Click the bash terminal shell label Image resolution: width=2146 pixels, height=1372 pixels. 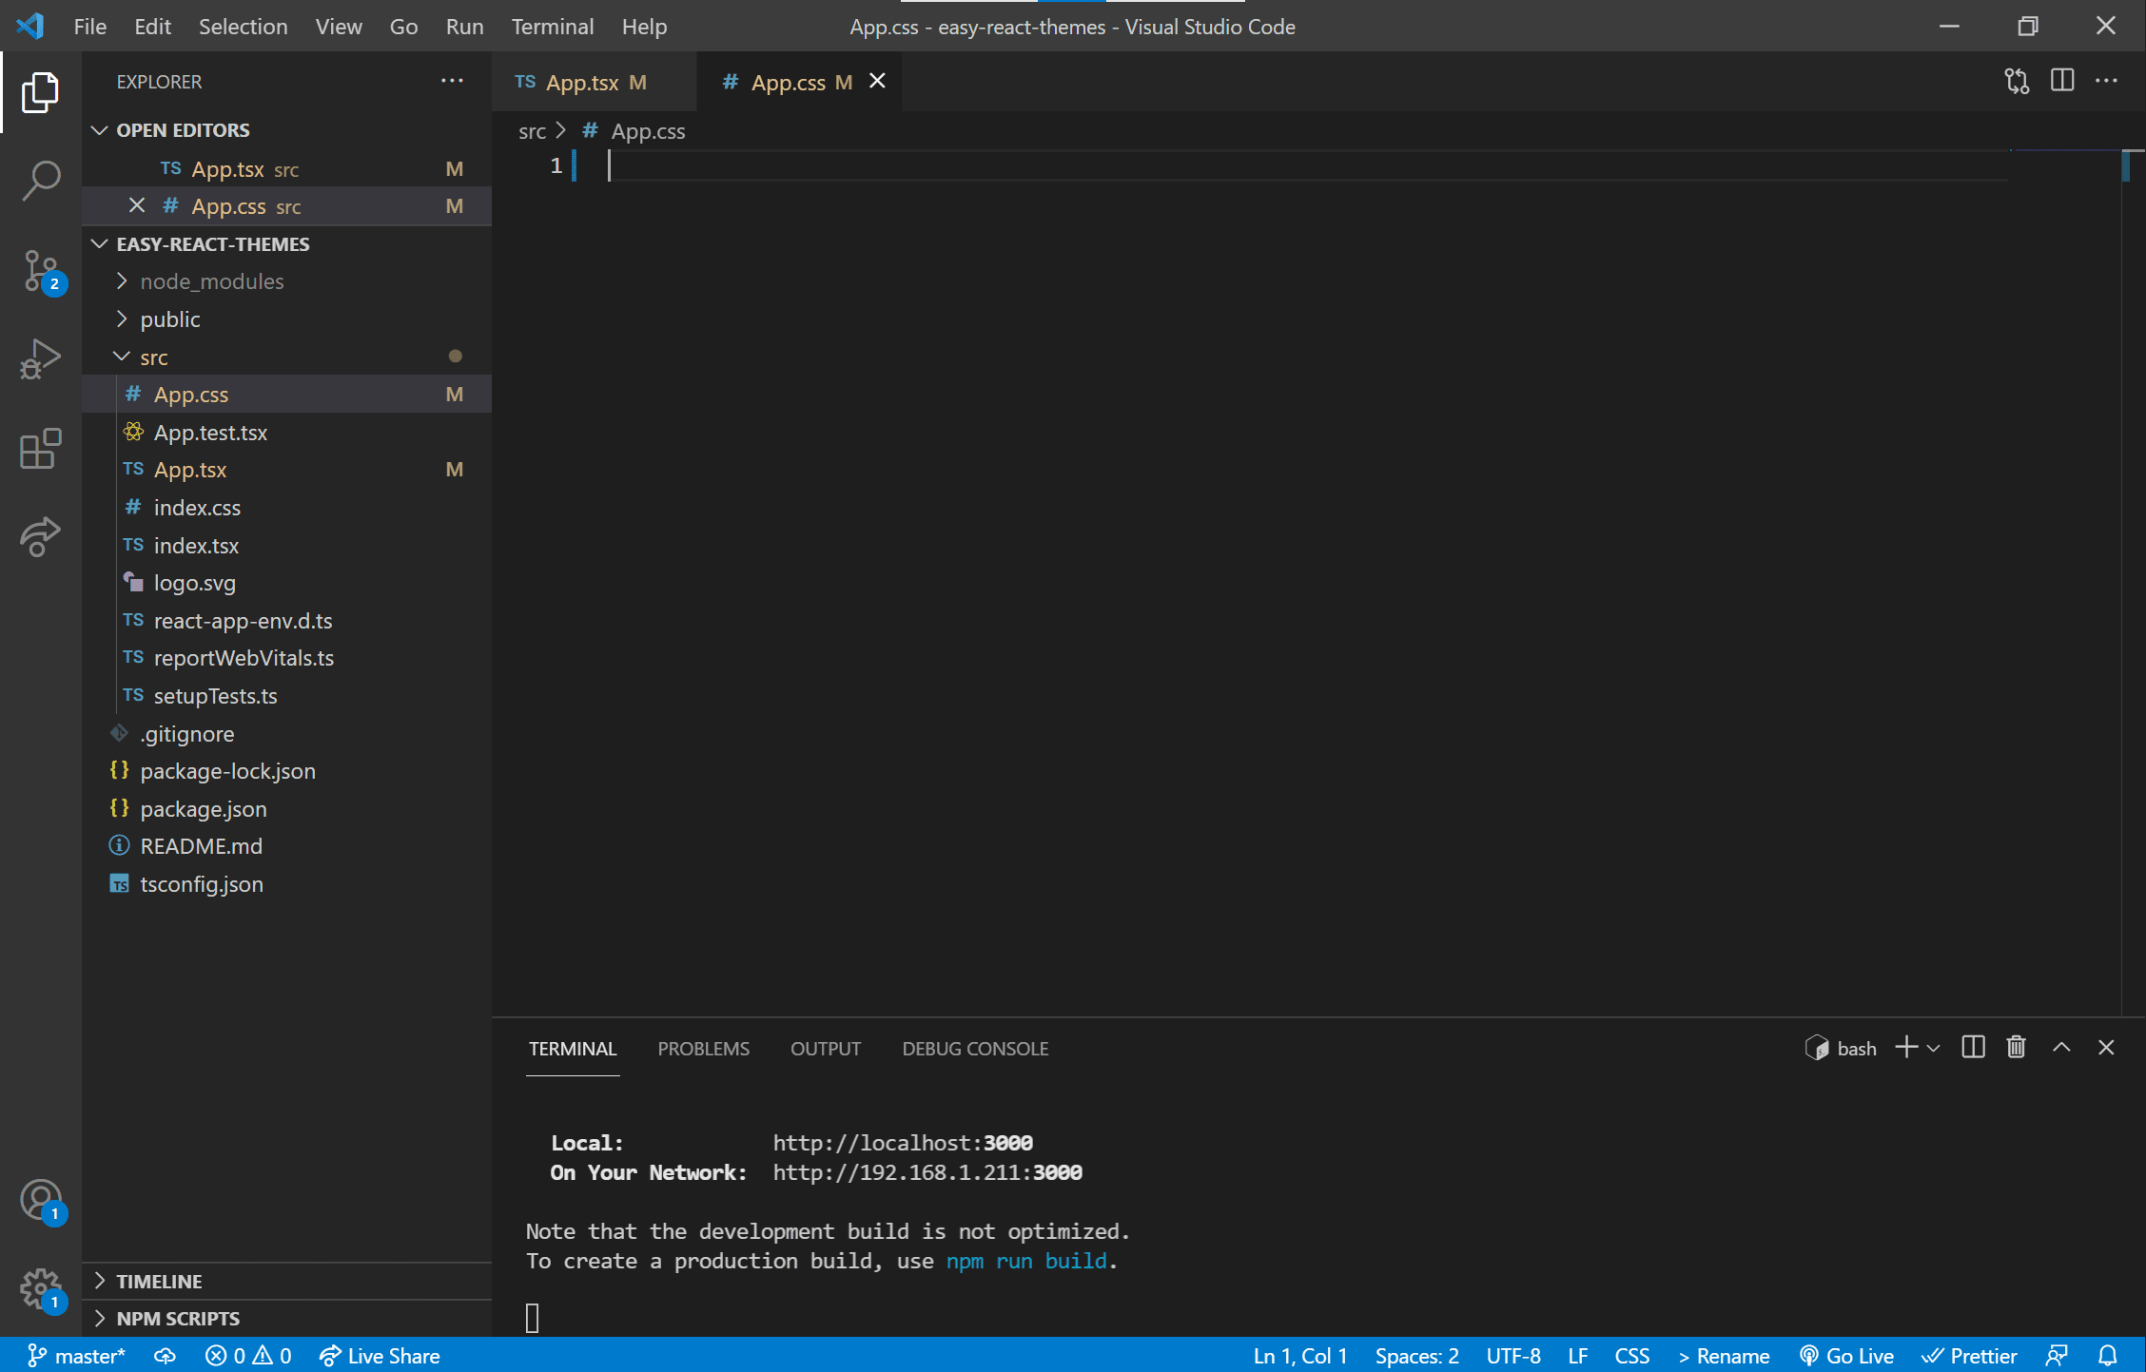1841,1048
